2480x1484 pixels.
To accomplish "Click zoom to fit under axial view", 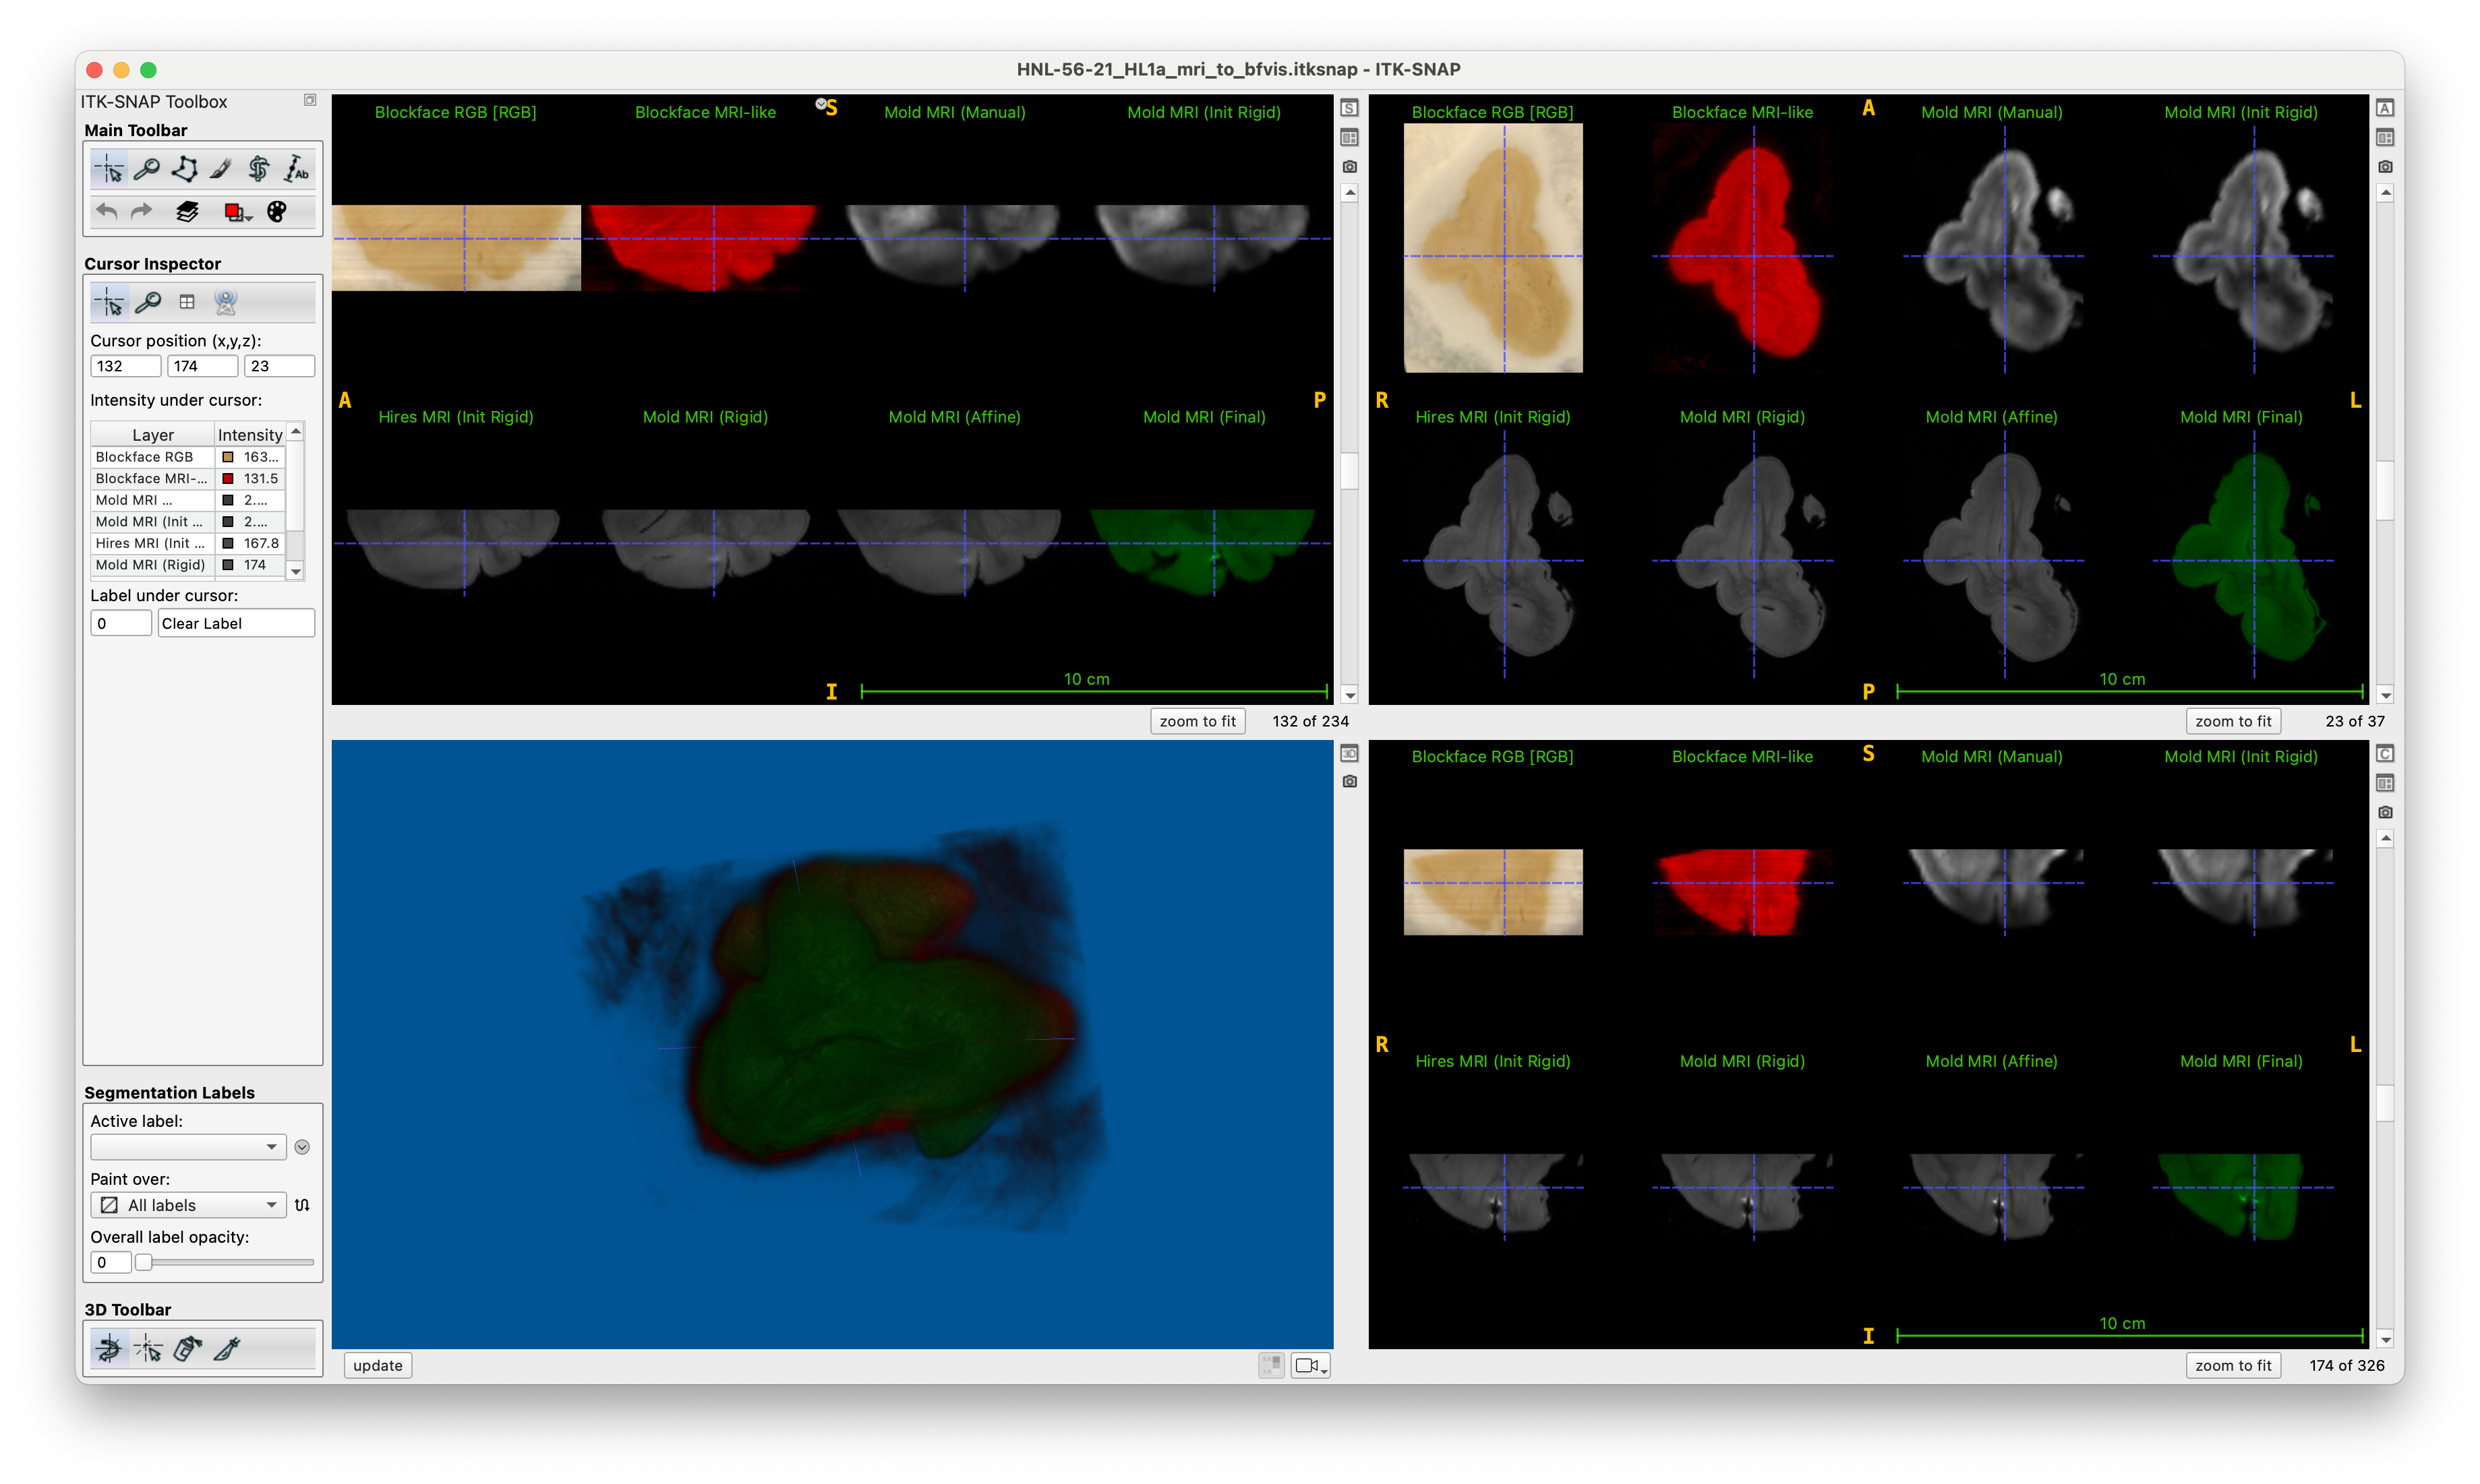I will click(x=2233, y=722).
